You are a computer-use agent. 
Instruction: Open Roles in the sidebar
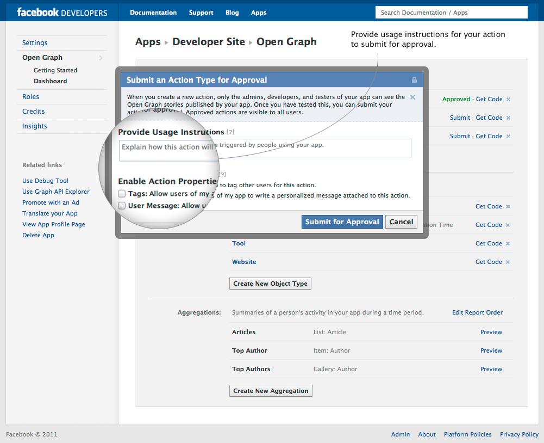[x=30, y=96]
